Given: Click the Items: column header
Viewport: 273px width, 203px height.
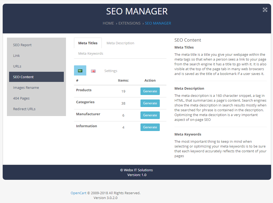Looking at the screenshot, I should click(x=123, y=81).
